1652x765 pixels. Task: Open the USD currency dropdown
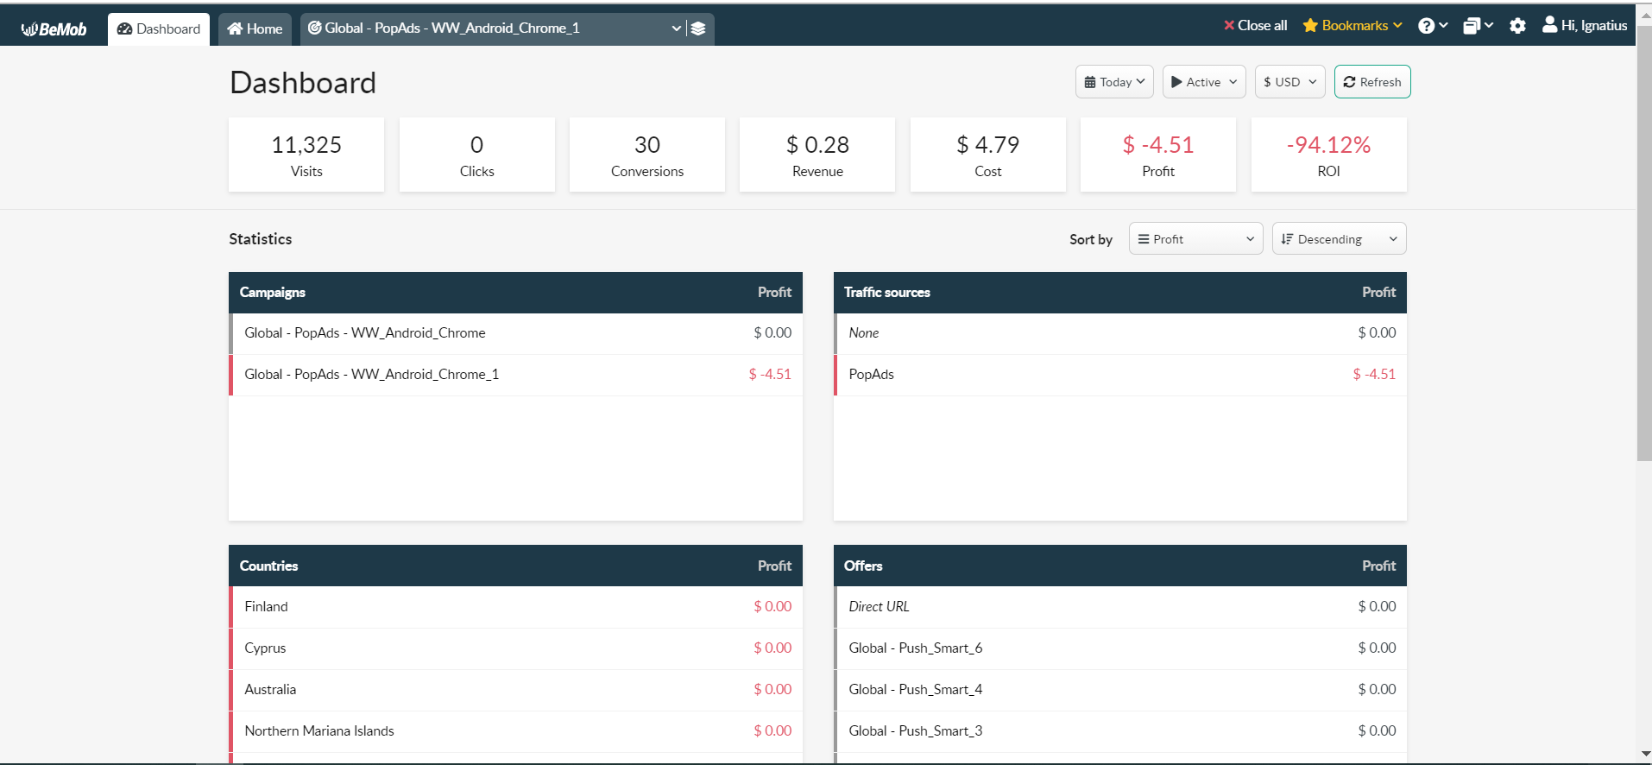(1289, 82)
